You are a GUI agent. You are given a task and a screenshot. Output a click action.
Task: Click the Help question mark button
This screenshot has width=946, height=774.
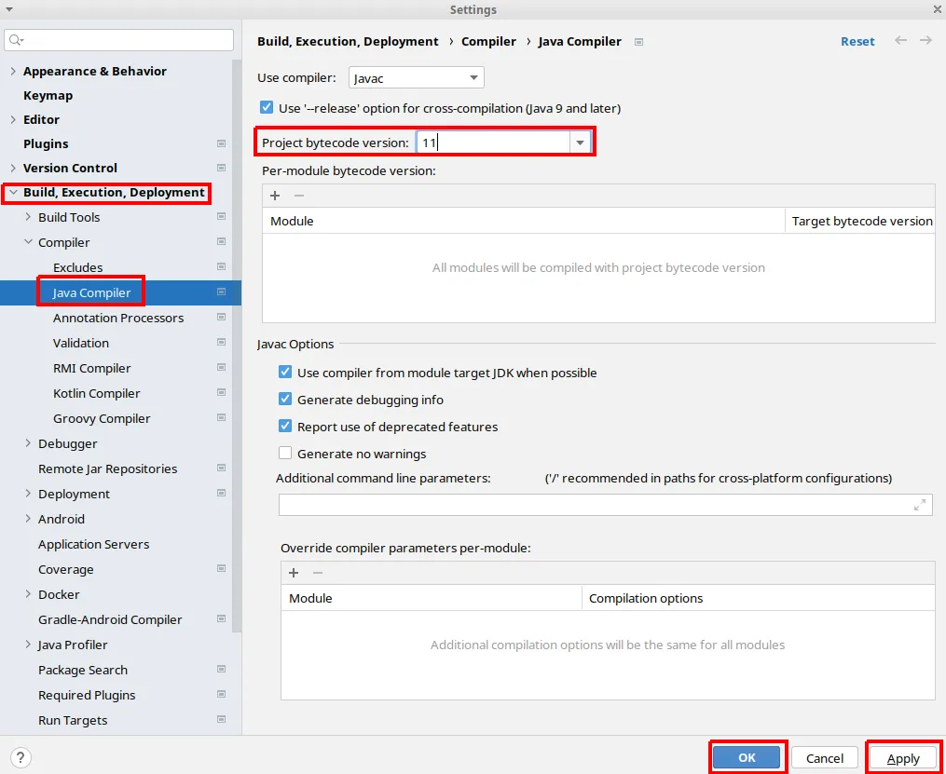[21, 758]
